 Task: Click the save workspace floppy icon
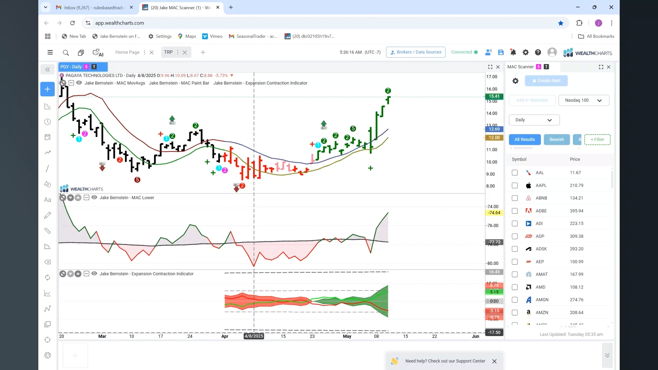501,52
